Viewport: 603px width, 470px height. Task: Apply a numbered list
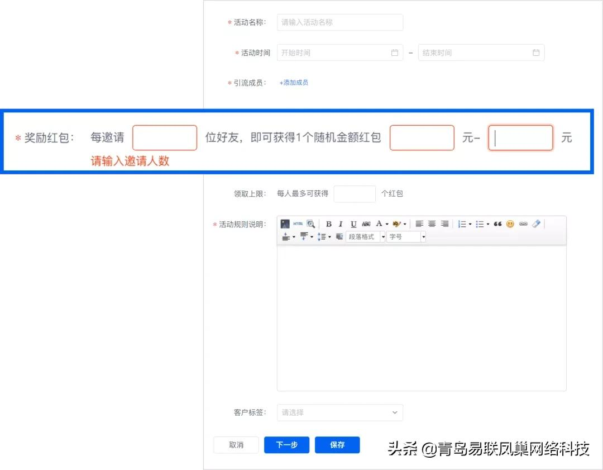click(x=462, y=224)
